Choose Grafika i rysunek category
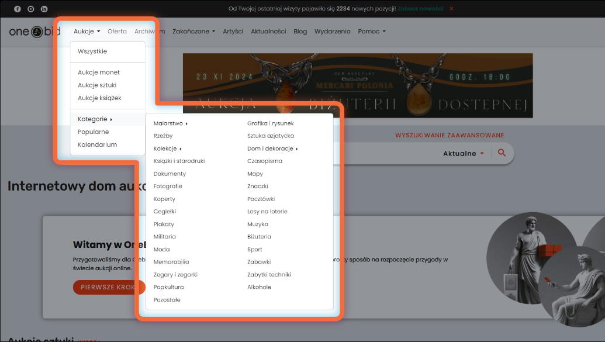605x342 pixels. click(271, 123)
